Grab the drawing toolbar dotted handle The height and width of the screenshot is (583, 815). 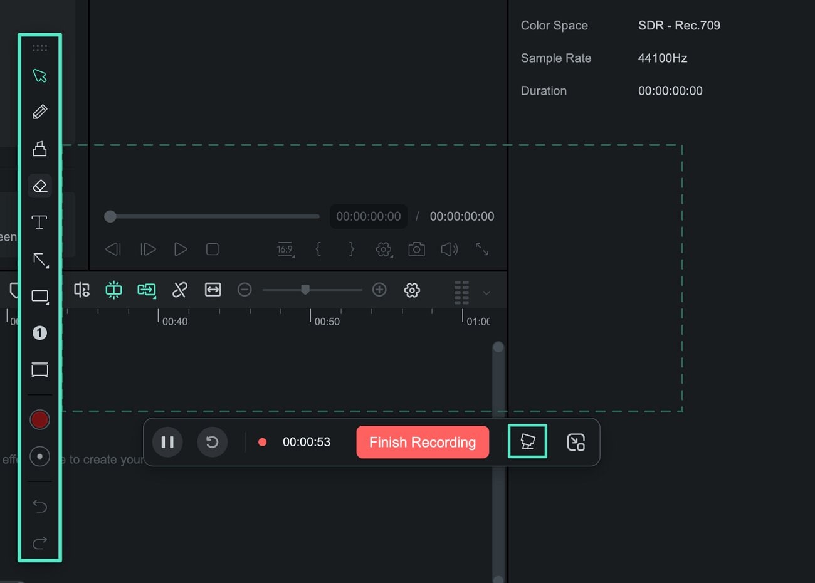[39, 48]
